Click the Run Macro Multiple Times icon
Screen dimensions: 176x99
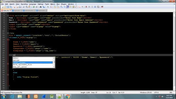pos(95,7)
